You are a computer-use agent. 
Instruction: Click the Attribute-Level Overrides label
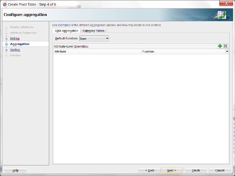(x=71, y=46)
